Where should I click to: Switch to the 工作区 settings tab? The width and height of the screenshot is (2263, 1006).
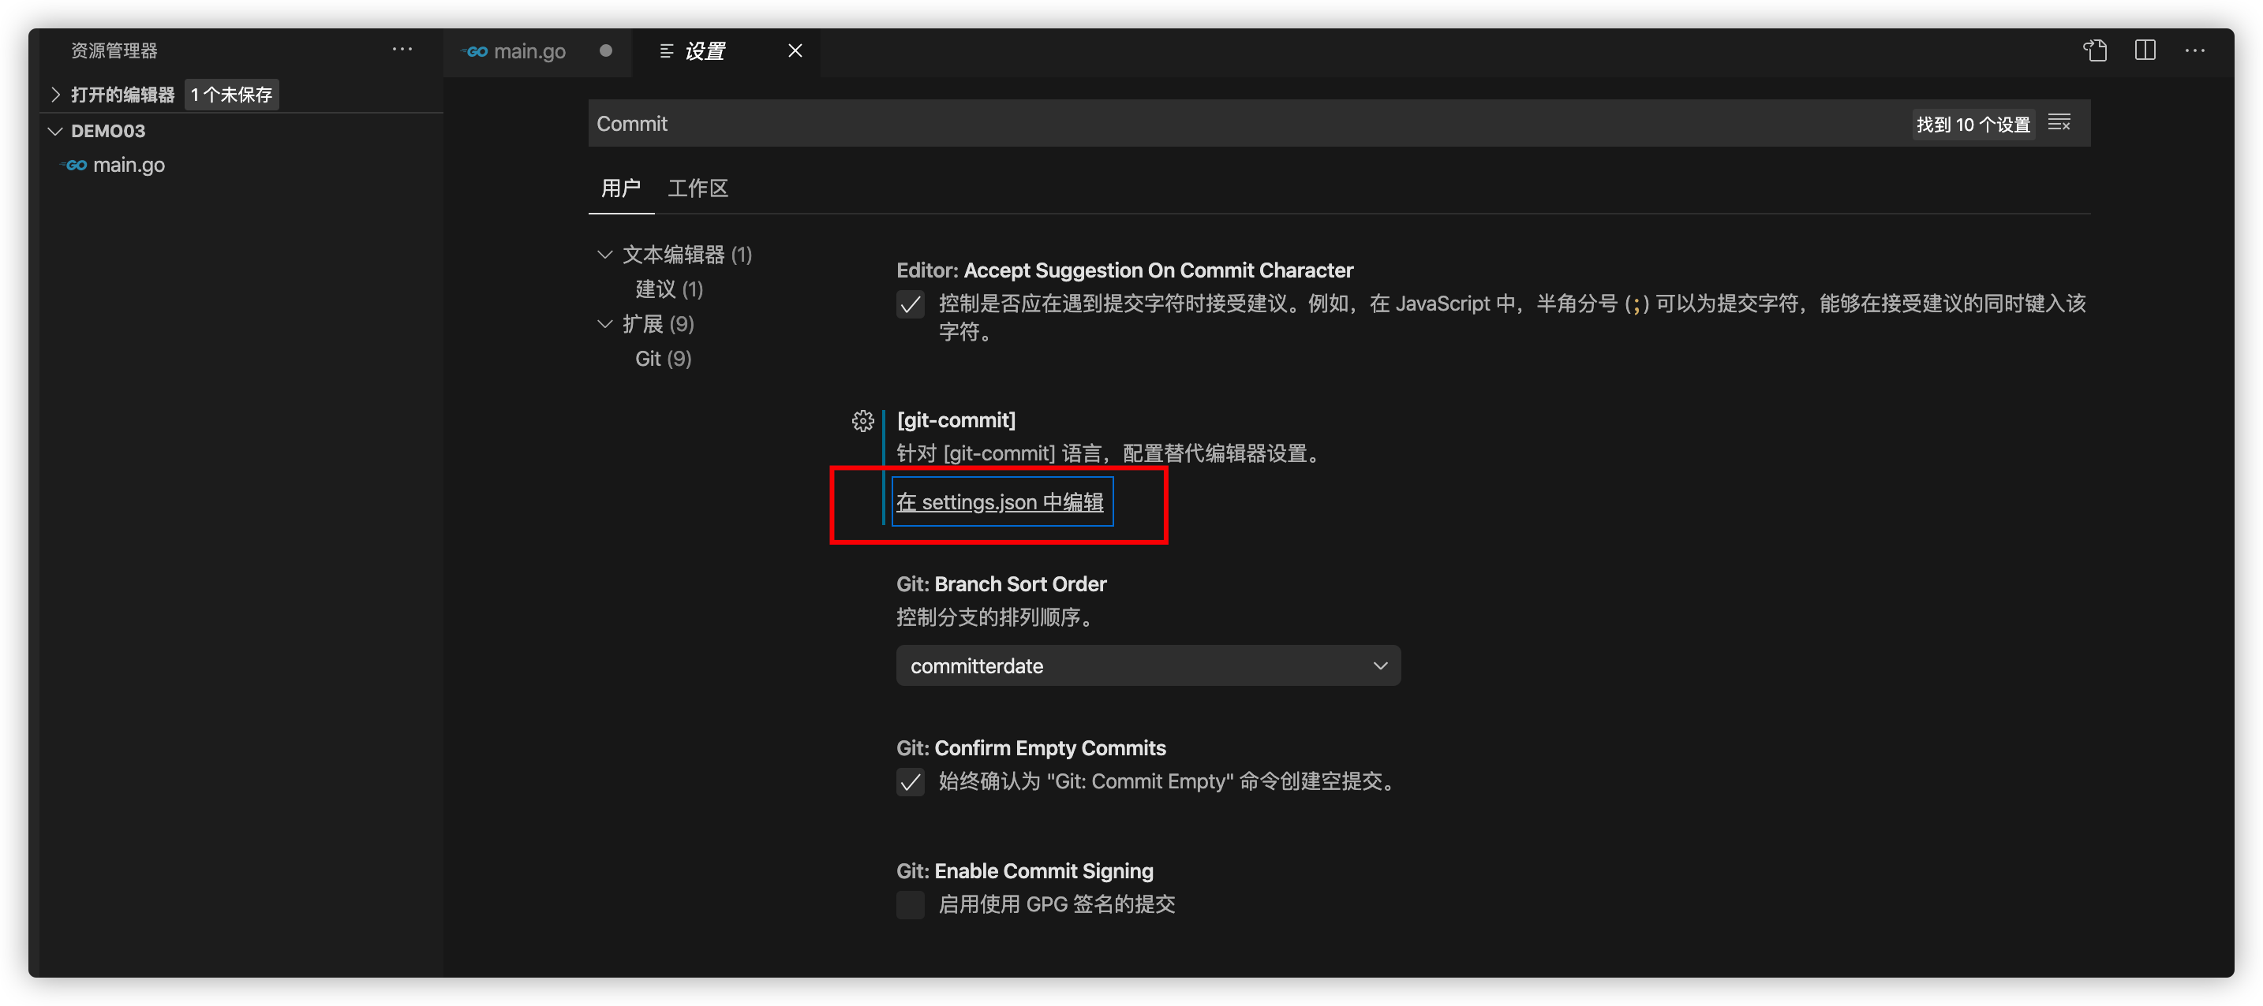[x=698, y=188]
